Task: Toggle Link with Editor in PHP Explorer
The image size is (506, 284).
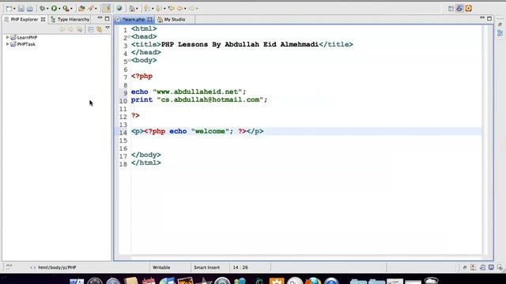Action: 99,30
